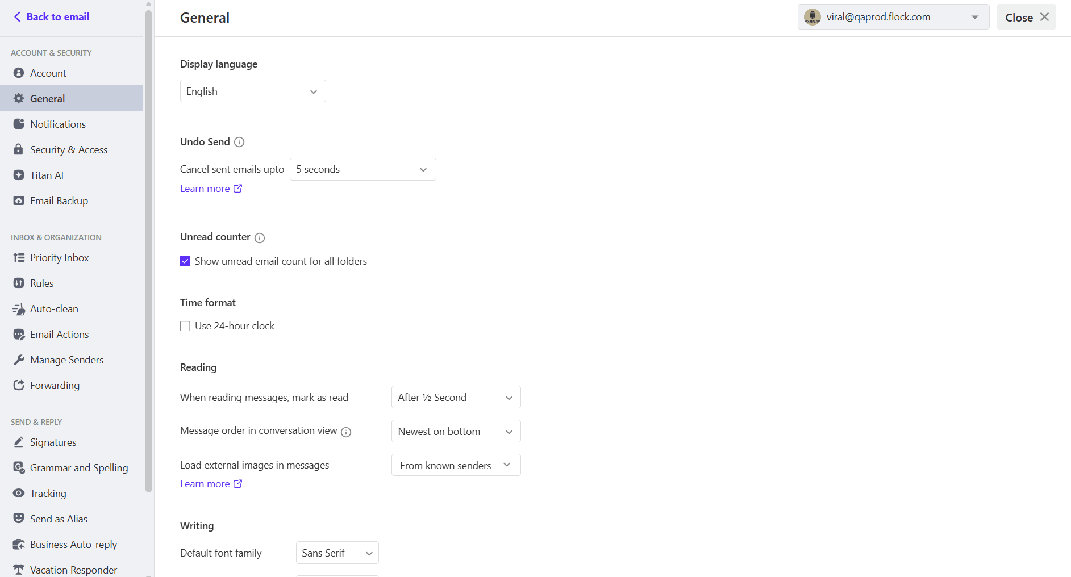This screenshot has width=1071, height=577.
Task: Open the Newest on bottom dropdown
Action: click(456, 431)
